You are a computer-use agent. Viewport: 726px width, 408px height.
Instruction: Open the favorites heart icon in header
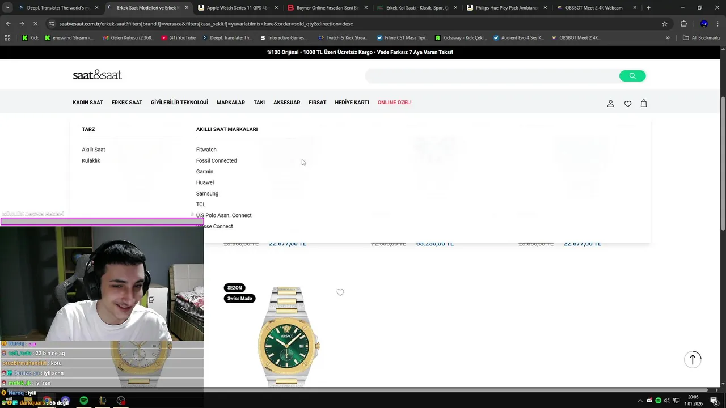pos(628,104)
